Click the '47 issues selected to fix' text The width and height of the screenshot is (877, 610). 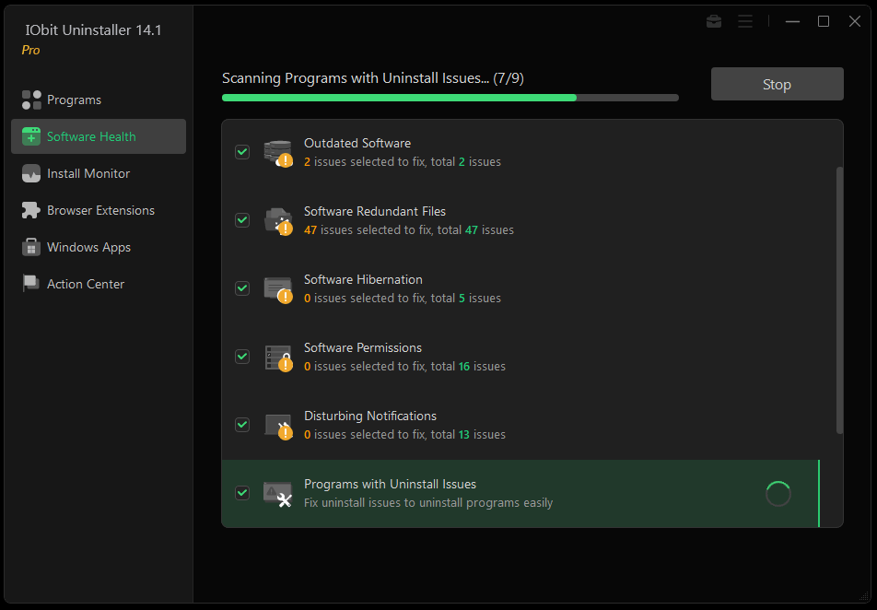click(368, 230)
